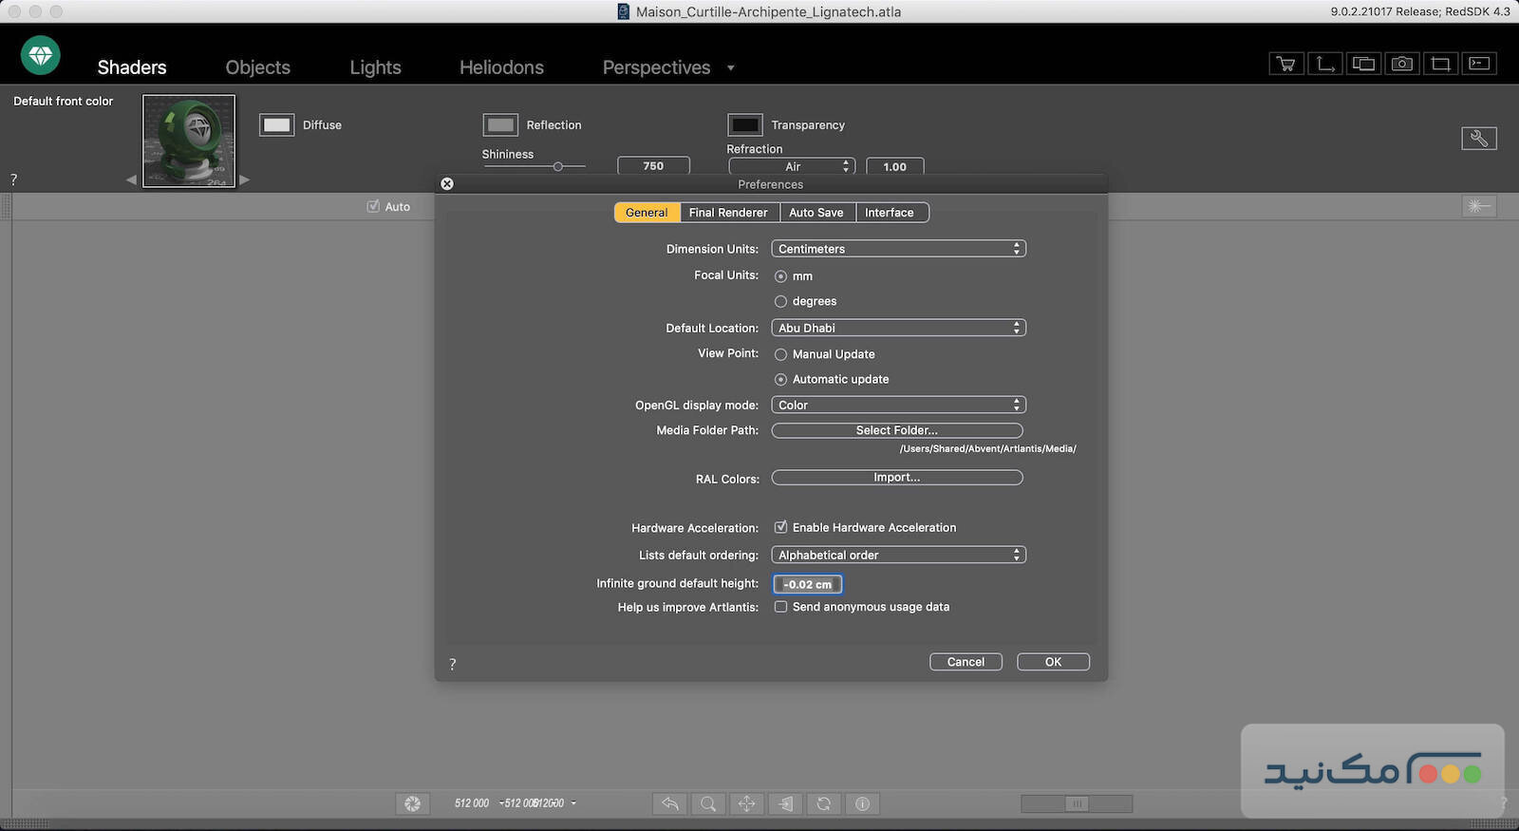Click Cancel in Preferences
Screen dimensions: 1519x831
[x=966, y=662]
